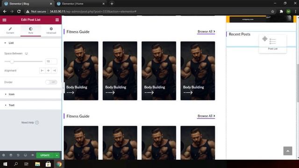The width and height of the screenshot is (299, 168).
Task: Click the Chrome taskbar icon
Action: (x=59, y=164)
